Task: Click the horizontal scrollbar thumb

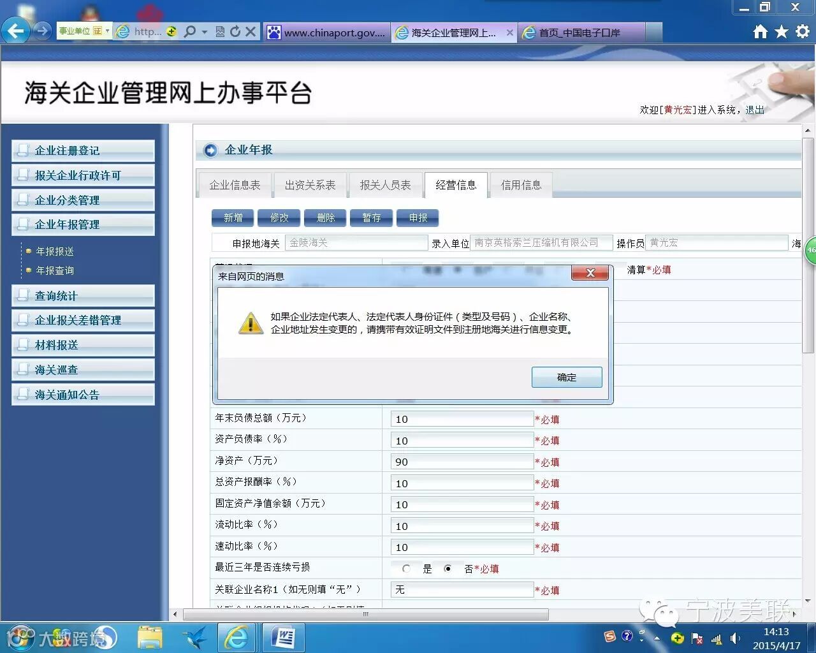Action: coord(366,614)
